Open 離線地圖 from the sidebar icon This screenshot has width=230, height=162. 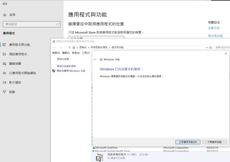coord(4,63)
